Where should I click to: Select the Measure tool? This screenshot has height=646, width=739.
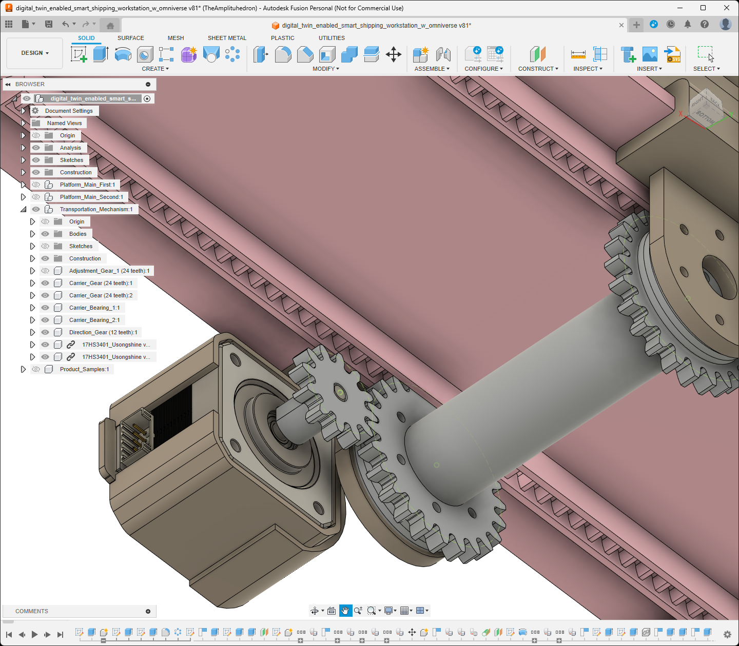(578, 54)
